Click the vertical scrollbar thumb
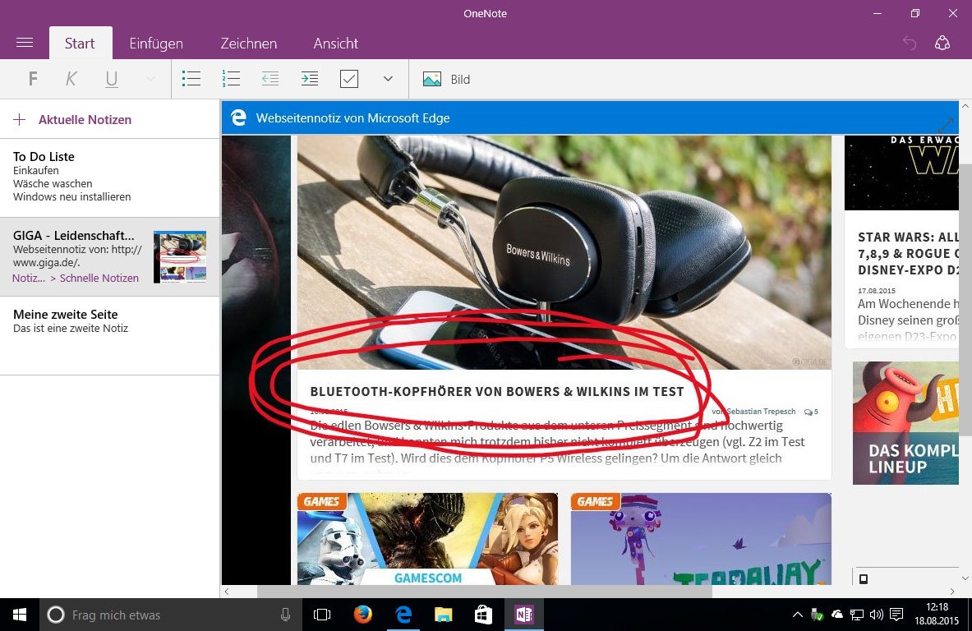Image resolution: width=972 pixels, height=631 pixels. (965, 299)
